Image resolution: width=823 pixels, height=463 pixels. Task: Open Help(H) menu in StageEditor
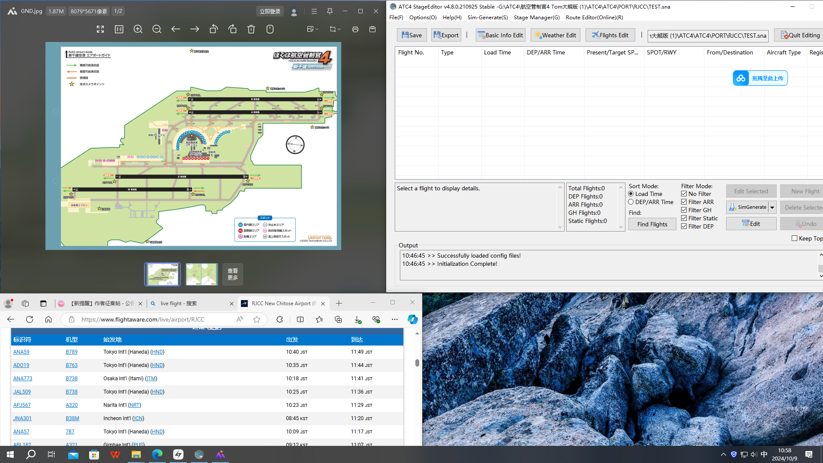(452, 18)
